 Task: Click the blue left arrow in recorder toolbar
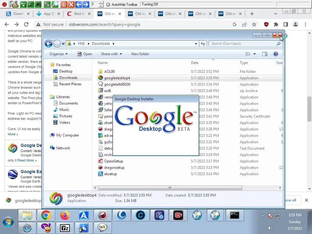(x=78, y=4)
